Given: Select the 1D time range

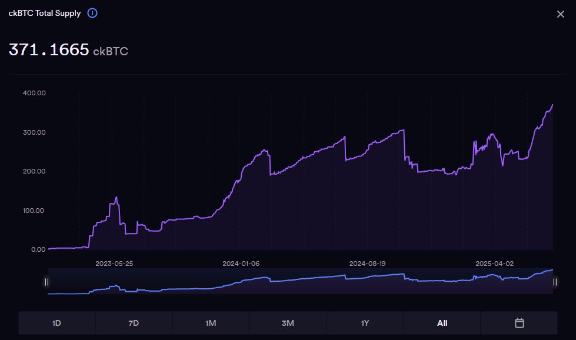Looking at the screenshot, I should (x=56, y=323).
